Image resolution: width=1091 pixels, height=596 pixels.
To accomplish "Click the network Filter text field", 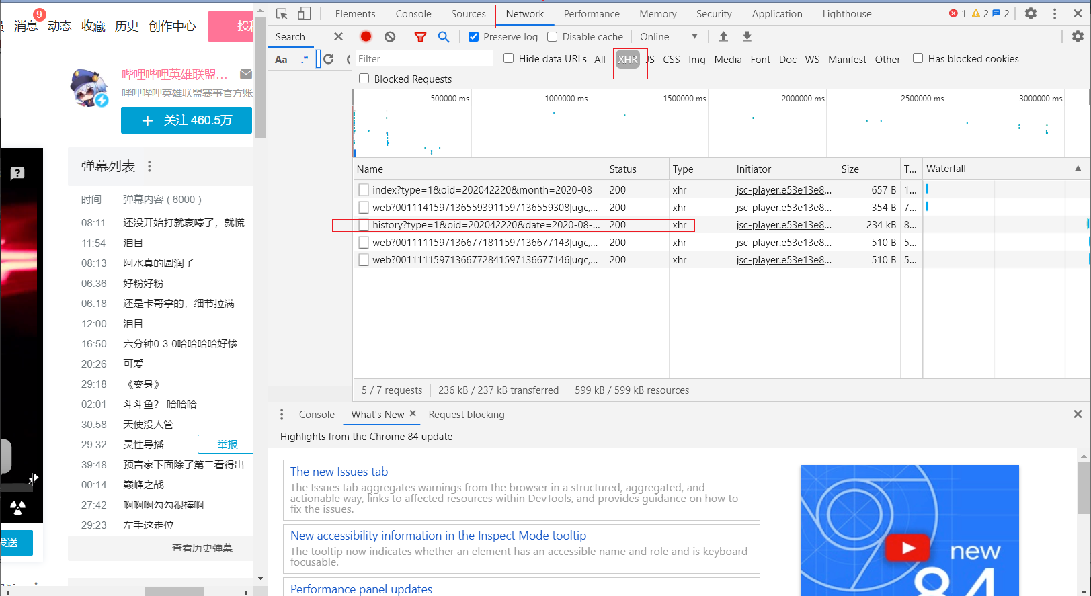I will 423,59.
